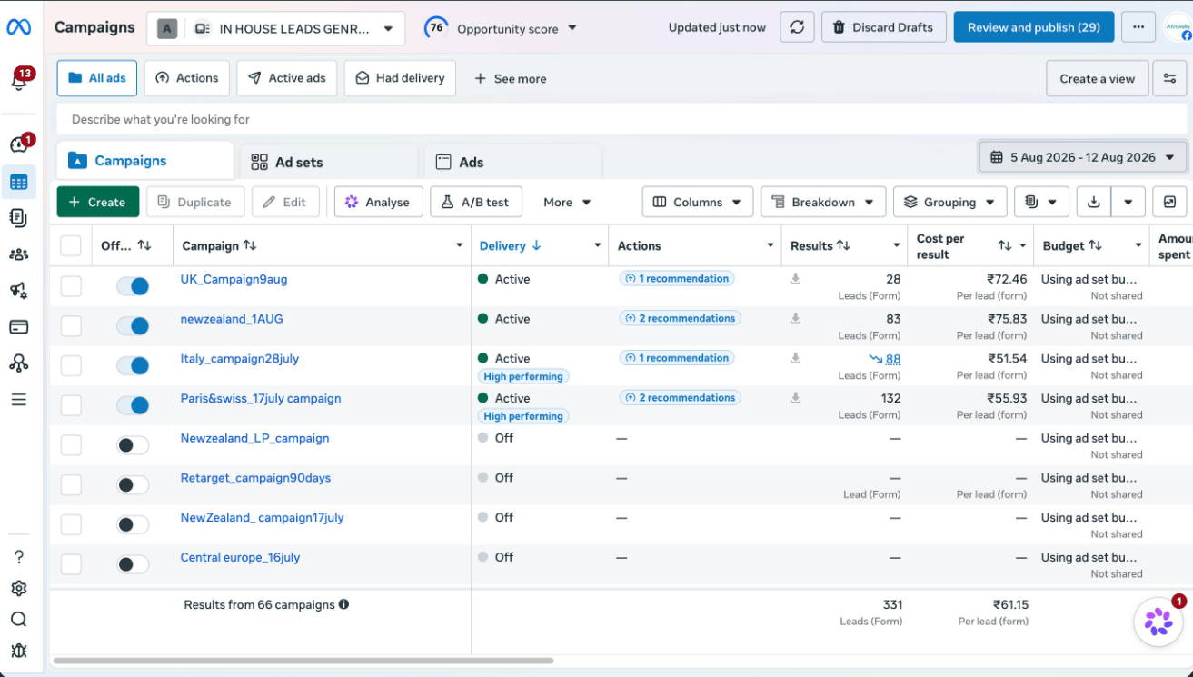Open the bug report icon
Viewport: 1193px width, 677px height.
[19, 651]
